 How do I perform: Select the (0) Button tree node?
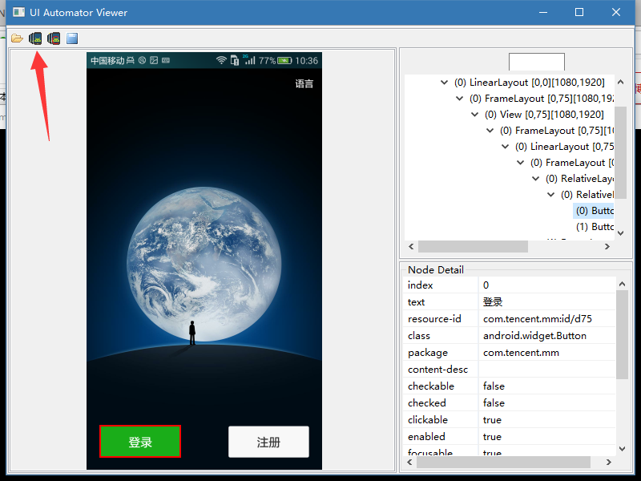[595, 211]
